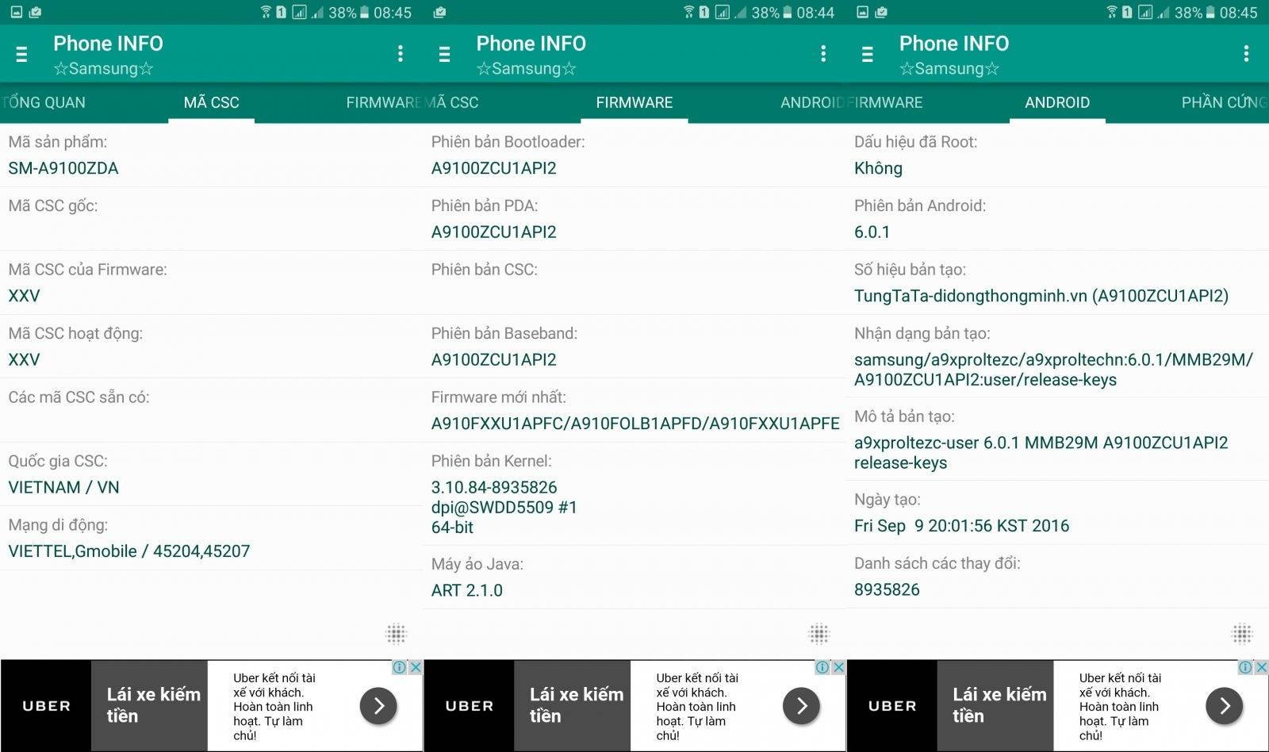Tap dotted grid icon below VIETTEL network row
1269x752 pixels.
tap(396, 634)
